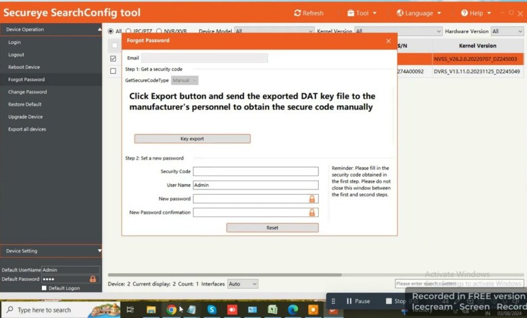
Task: Collapse the Device Operation panel
Action: tap(99, 30)
